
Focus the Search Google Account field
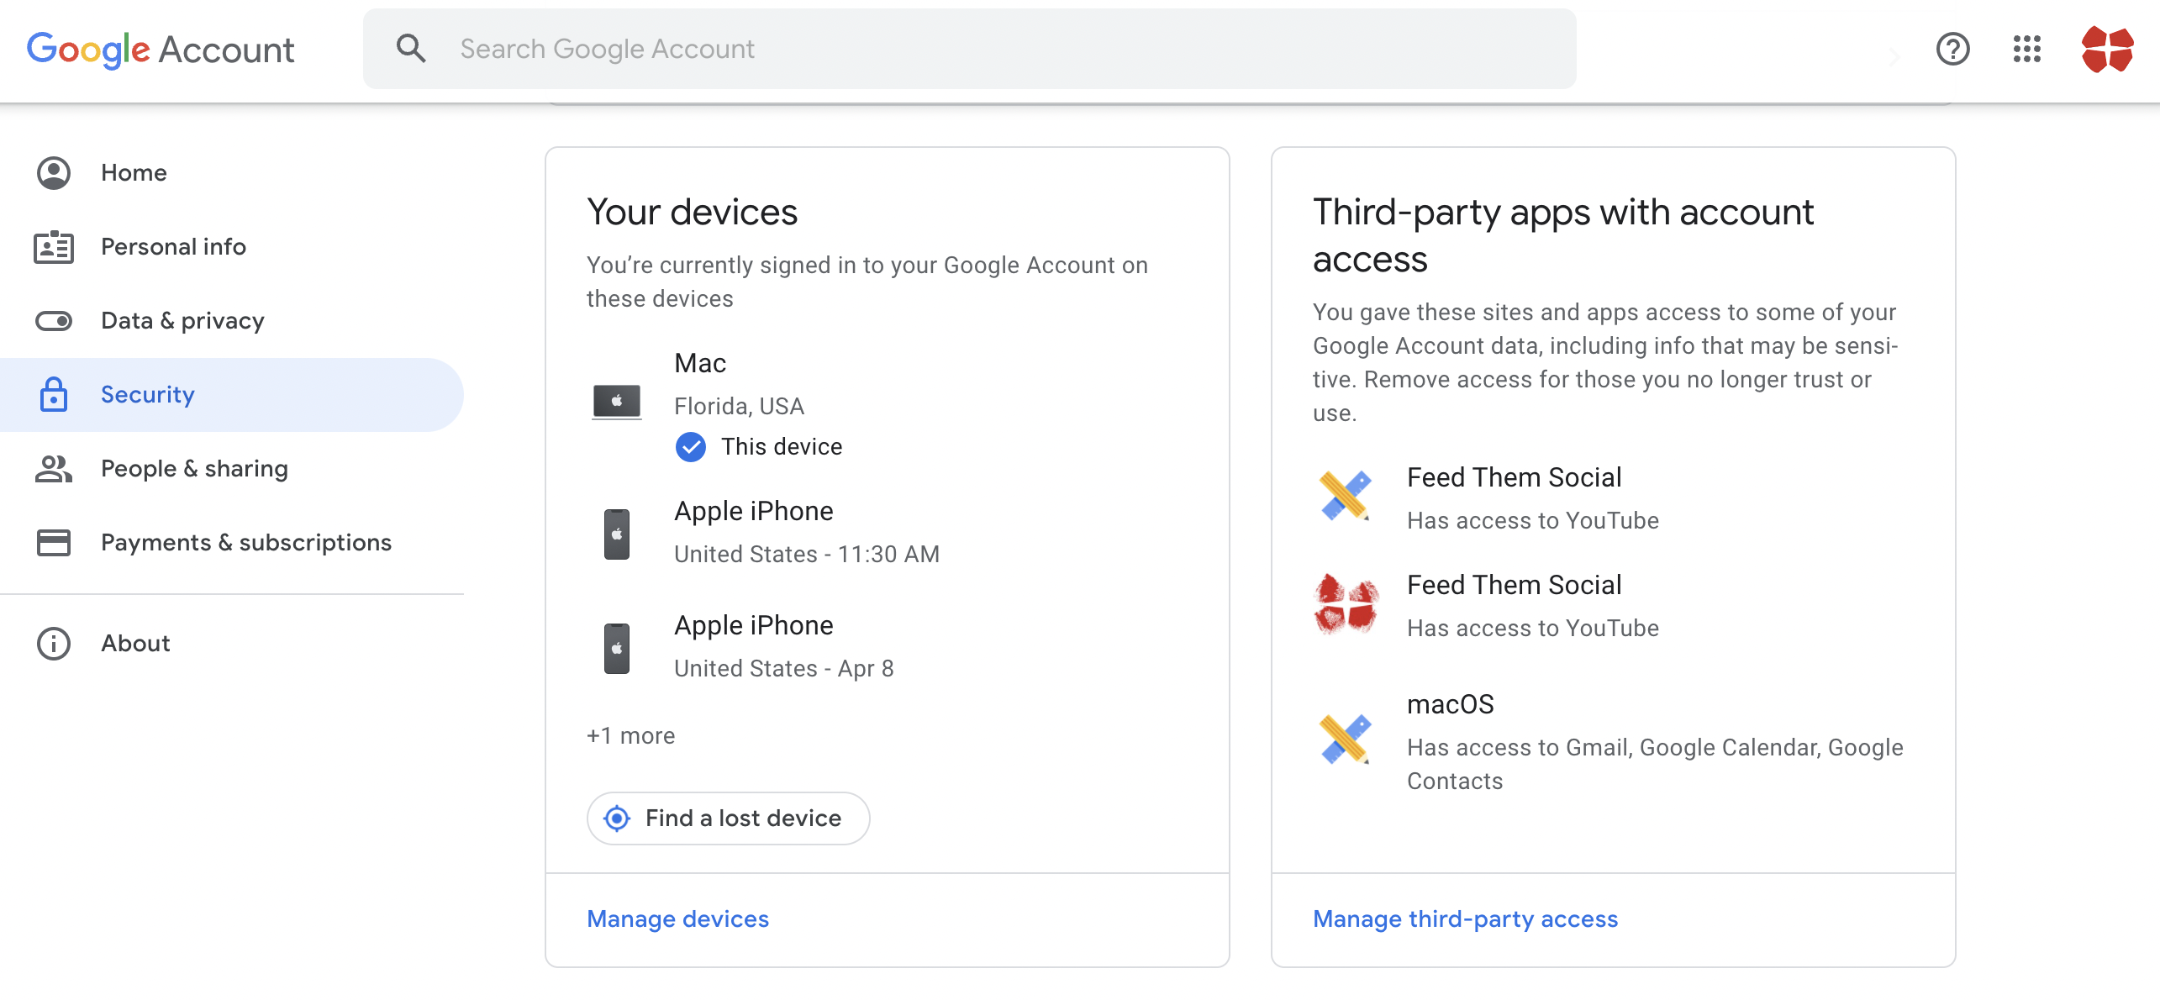tap(969, 49)
